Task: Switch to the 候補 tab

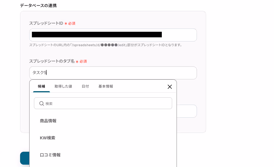Action: point(41,86)
